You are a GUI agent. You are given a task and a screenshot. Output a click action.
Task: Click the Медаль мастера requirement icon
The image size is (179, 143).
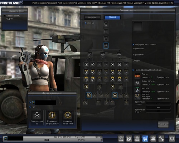137,97
